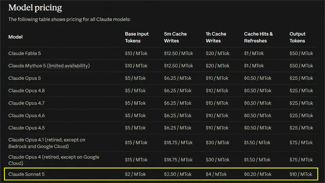
Task: Click Claude Opus 4.1 output token price
Action: (301, 143)
